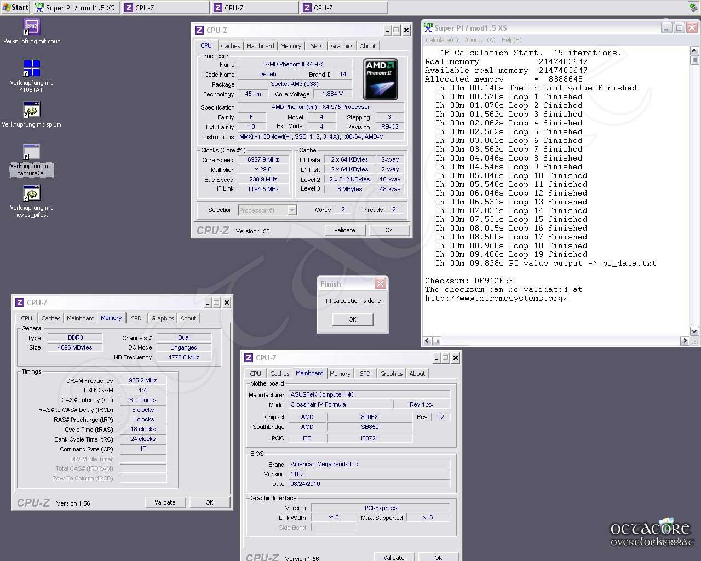Click Super PI vertical scrollbar up arrow

pos(694,50)
